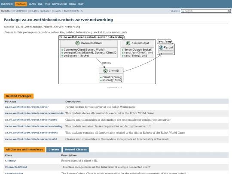Switch to the Record Classes tab

point(76,150)
